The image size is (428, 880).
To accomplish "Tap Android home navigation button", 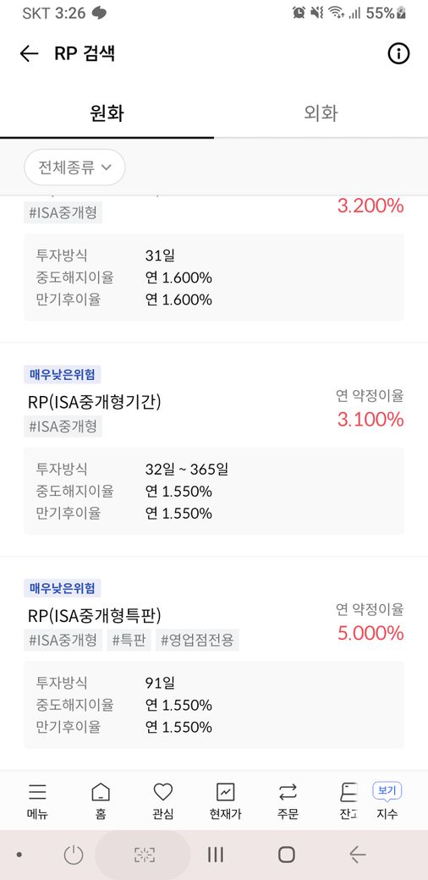I will (x=287, y=855).
